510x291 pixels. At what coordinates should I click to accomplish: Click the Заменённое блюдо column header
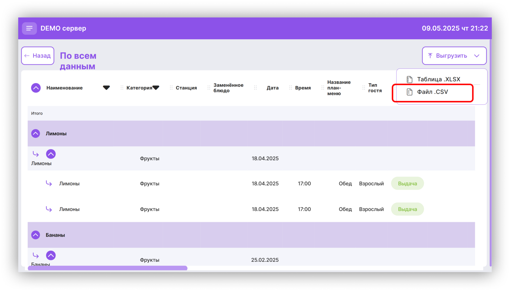click(x=228, y=88)
